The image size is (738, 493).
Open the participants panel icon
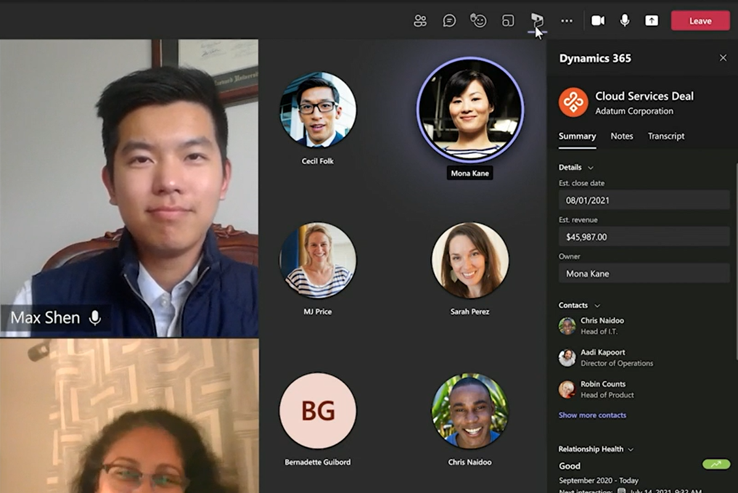click(x=420, y=21)
